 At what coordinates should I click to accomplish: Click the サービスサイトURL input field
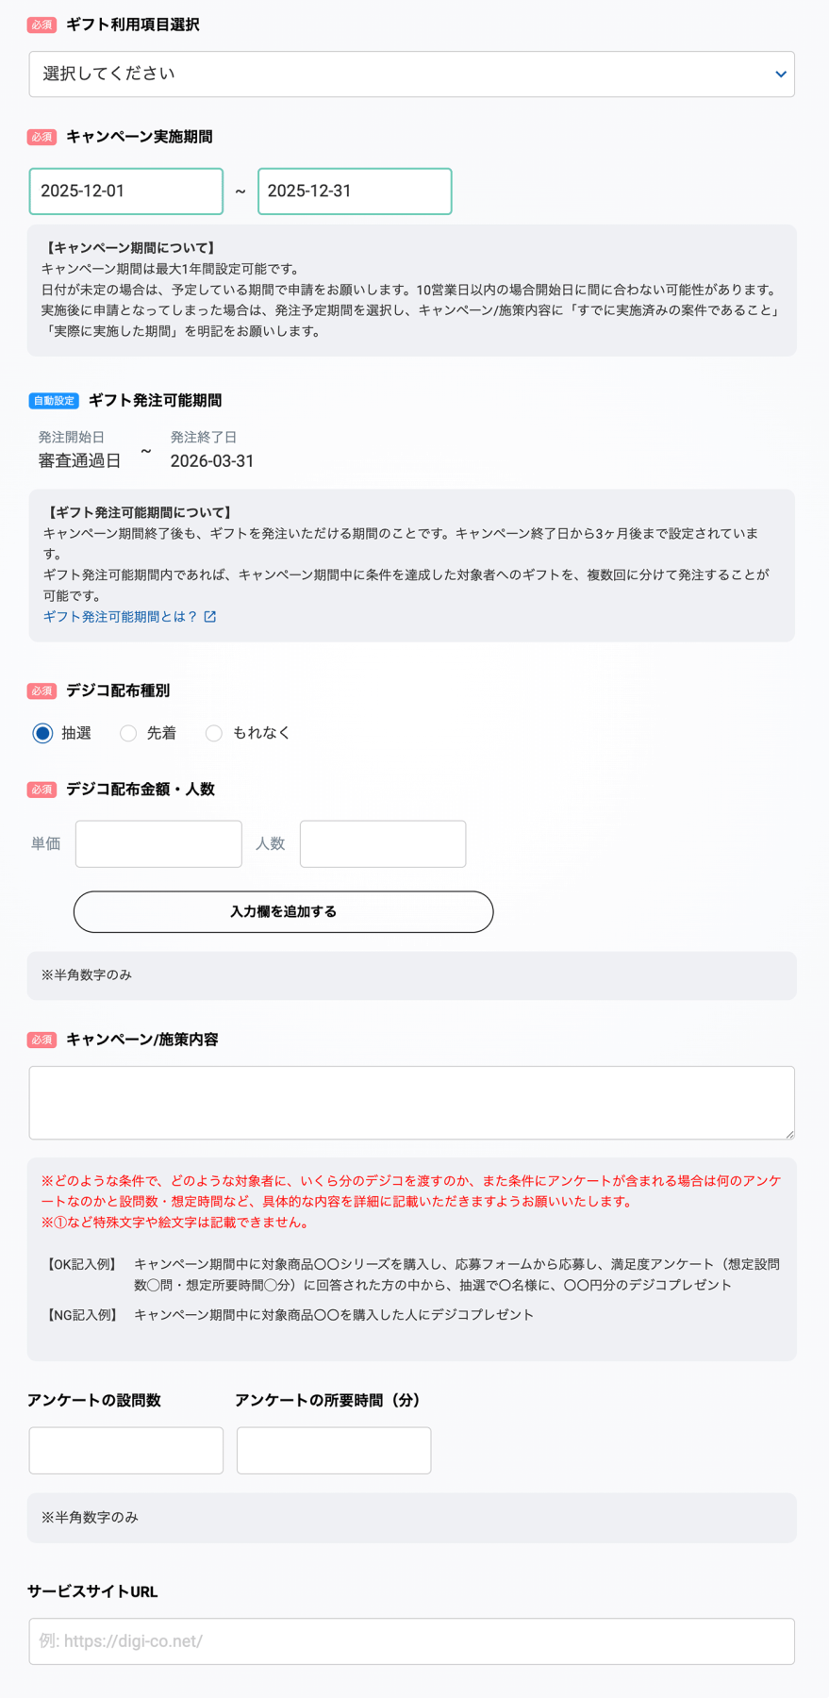tap(411, 1641)
